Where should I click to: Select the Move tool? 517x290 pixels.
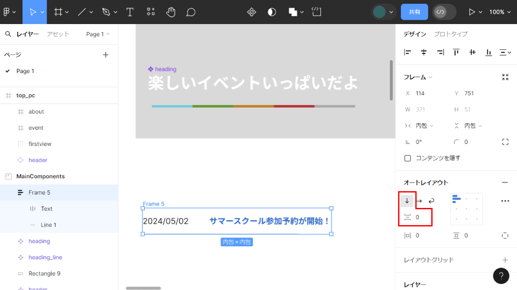(x=32, y=12)
